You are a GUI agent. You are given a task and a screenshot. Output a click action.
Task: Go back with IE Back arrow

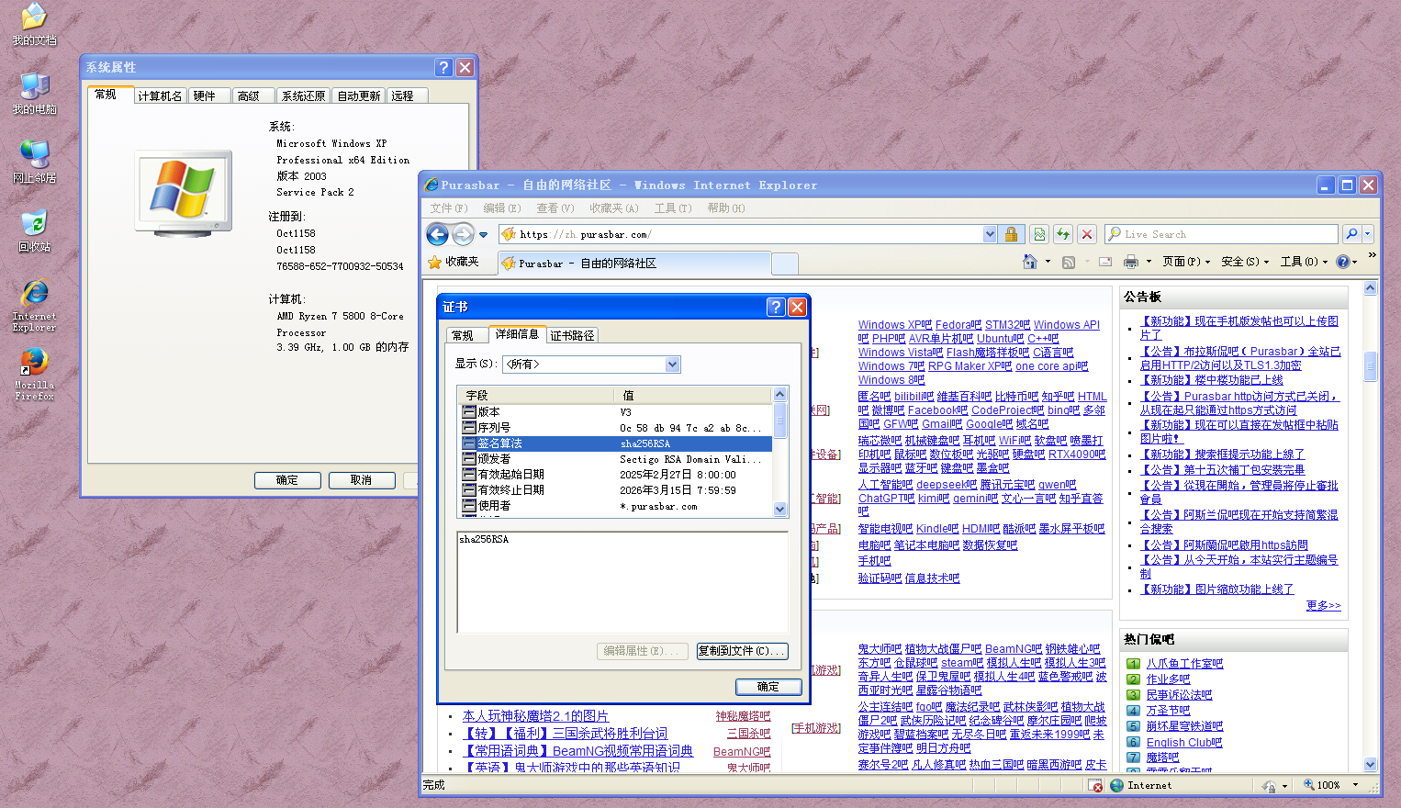[438, 234]
